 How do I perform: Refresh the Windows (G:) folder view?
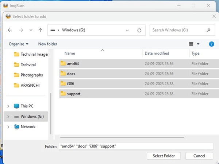click(139, 30)
